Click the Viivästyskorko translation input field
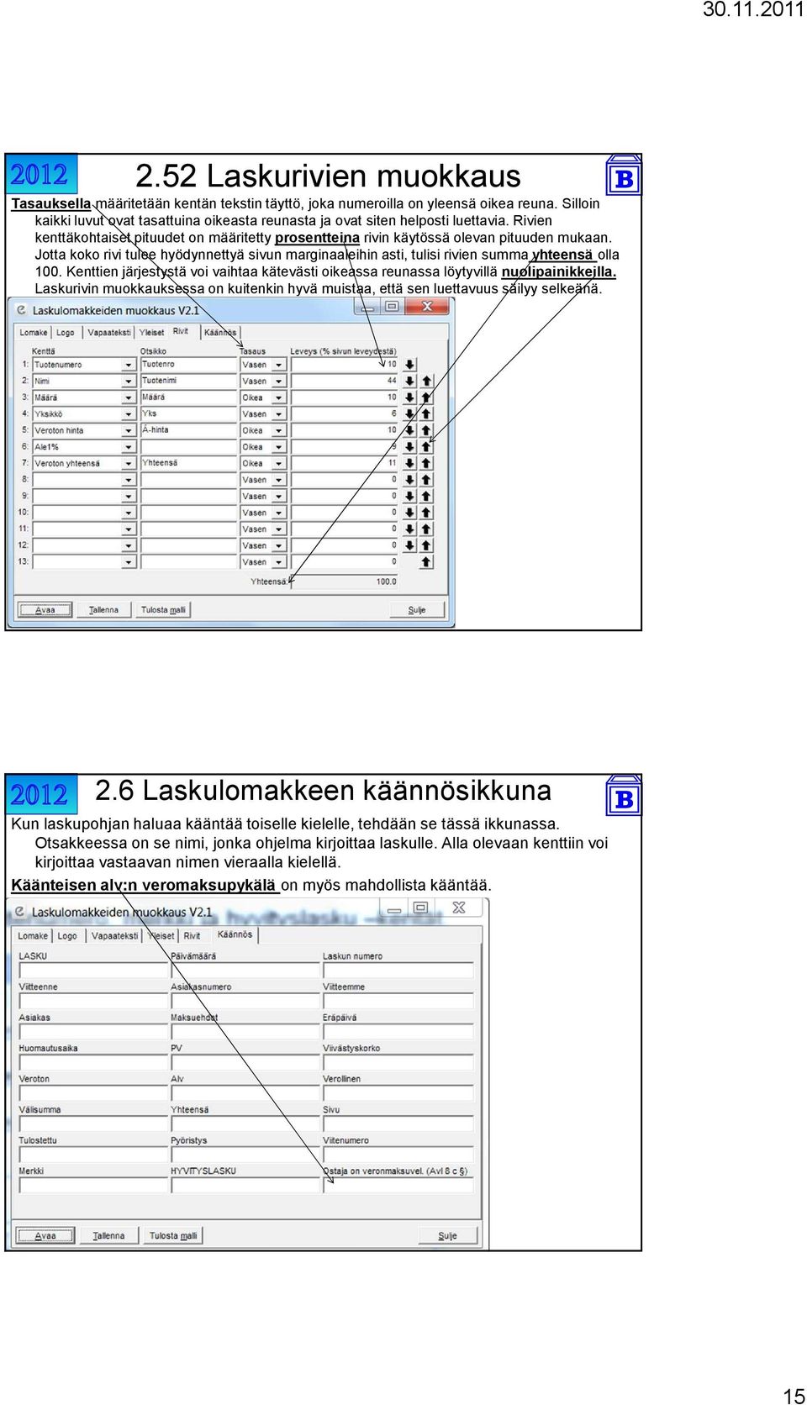Image resolution: width=807 pixels, height=1405 pixels. click(398, 1063)
